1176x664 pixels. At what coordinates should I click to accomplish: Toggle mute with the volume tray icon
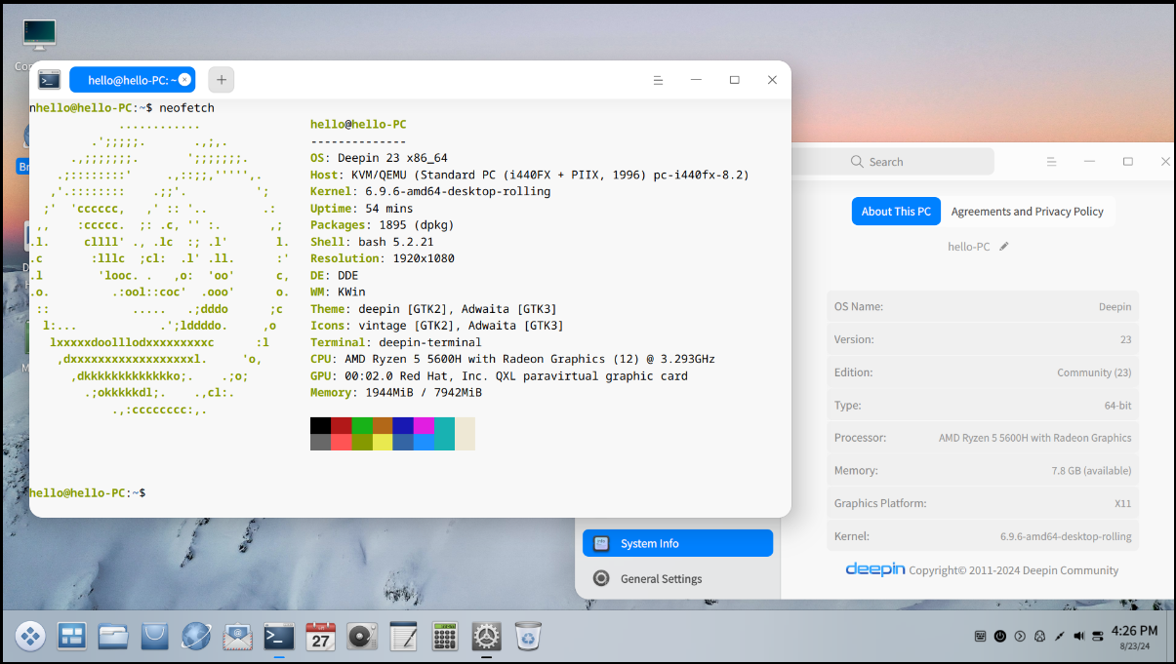pos(1078,636)
